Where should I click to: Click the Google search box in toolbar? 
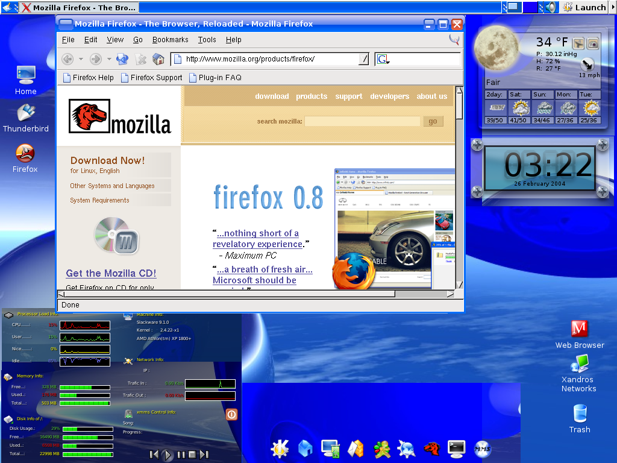click(x=425, y=59)
